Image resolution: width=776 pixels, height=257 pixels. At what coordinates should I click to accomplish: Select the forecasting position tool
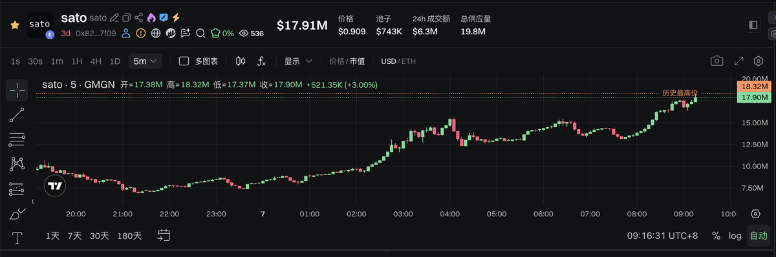17,189
